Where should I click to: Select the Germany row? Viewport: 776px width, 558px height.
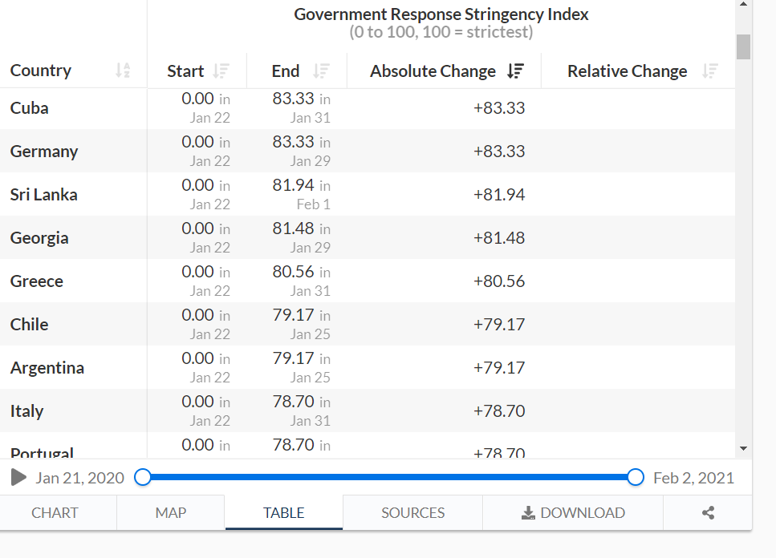tap(44, 152)
